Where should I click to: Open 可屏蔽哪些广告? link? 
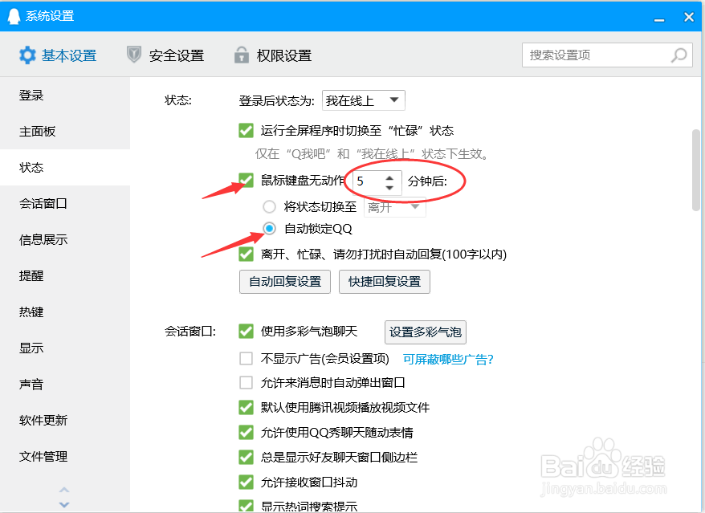pos(448,359)
